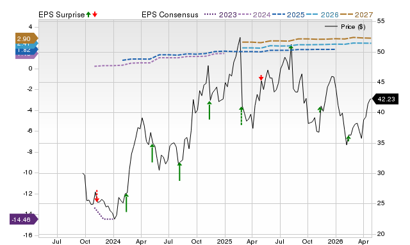Click the -16 tick on the EPS axis
410x245 pixels.
click(28, 235)
